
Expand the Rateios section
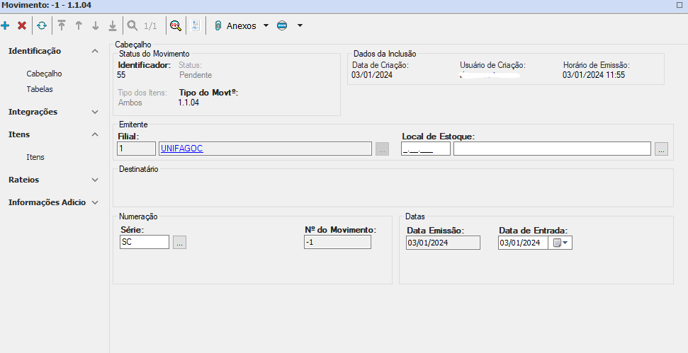(x=95, y=180)
